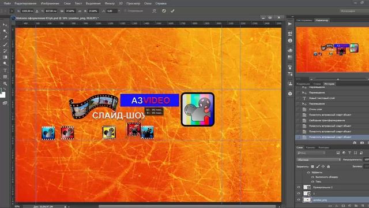Toggle Эффекты visibility eye
Viewport: 369px width, 208px height.
click(x=308, y=173)
